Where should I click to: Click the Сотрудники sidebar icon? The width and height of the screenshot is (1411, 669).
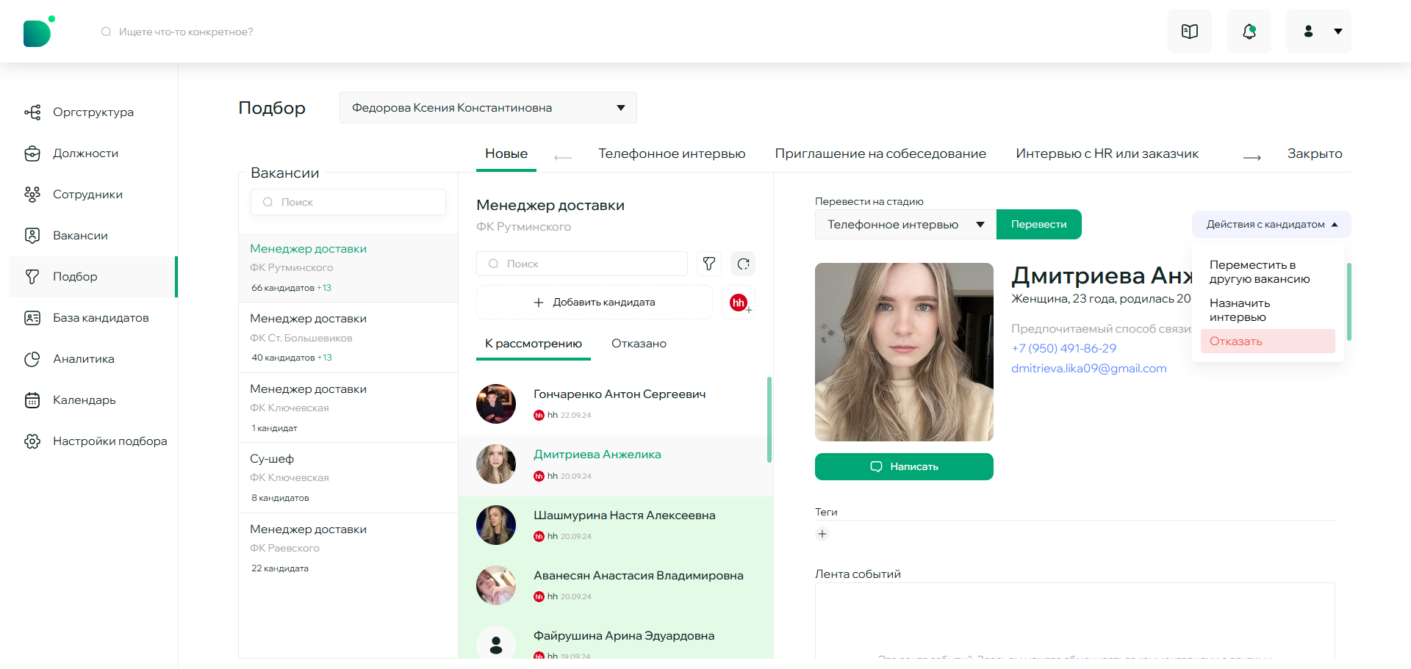32,195
